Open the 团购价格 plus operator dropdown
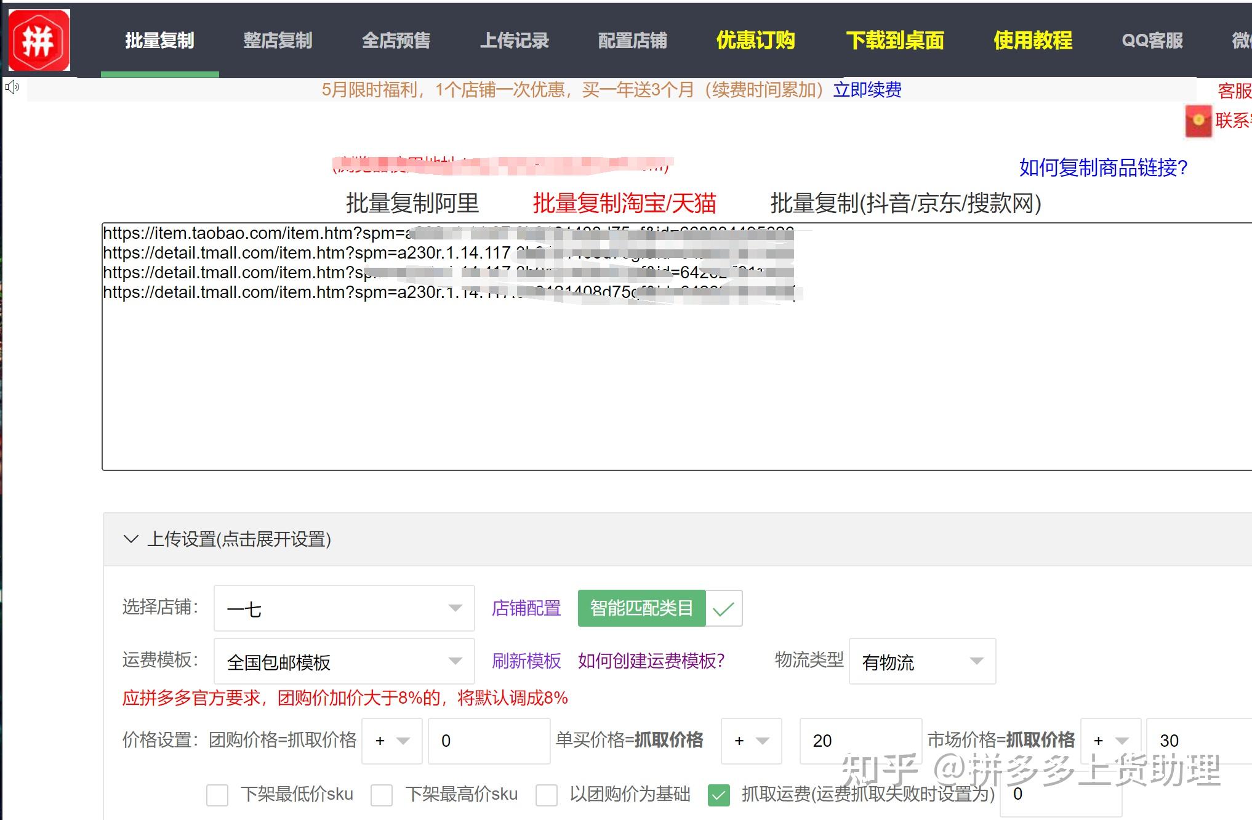The width and height of the screenshot is (1252, 820). pos(392,741)
